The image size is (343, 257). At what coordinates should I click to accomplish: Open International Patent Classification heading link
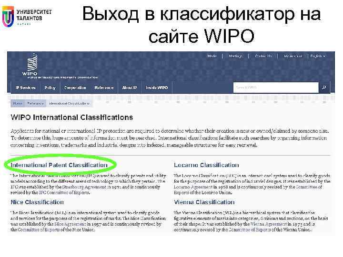[x=59, y=165]
